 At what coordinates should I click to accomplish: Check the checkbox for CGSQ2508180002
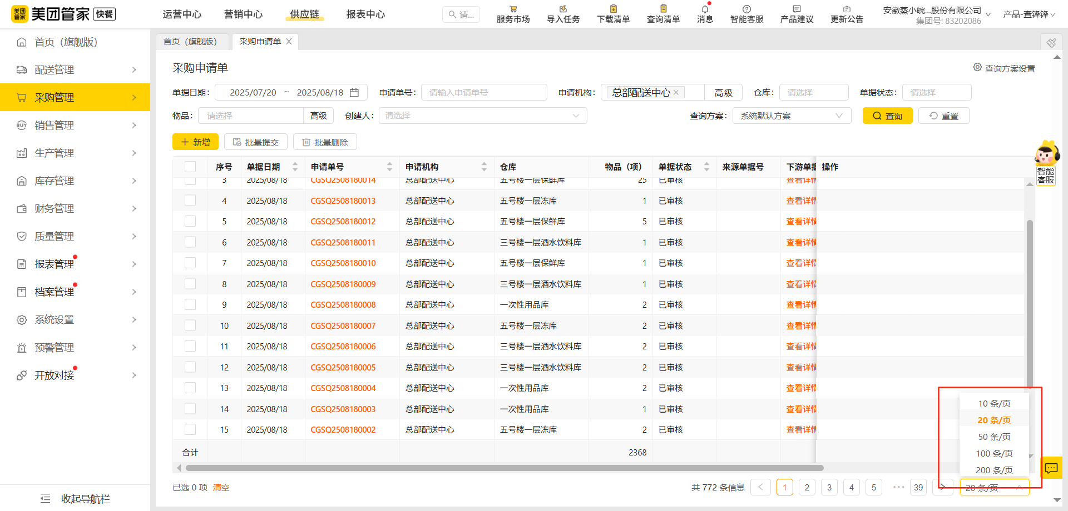(190, 429)
